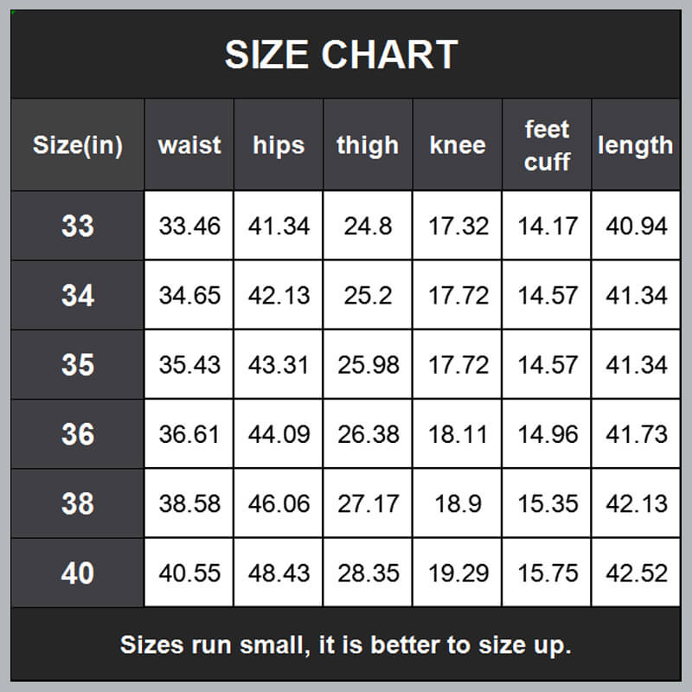This screenshot has height=692, width=692.
Task: Click hips value 43.31 for size 35
Action: 279,365
